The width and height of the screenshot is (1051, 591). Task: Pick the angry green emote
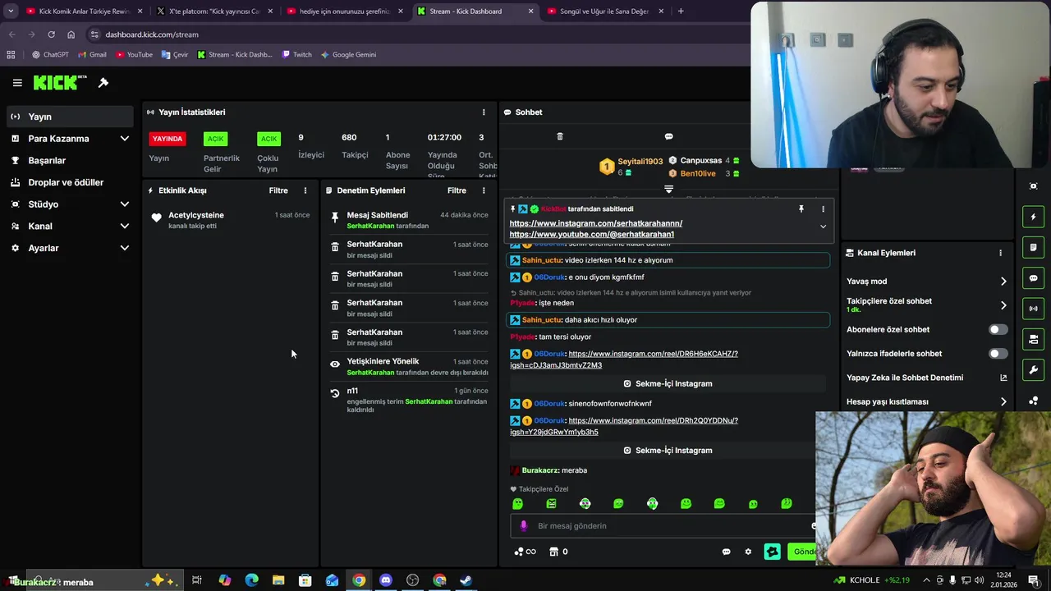[551, 503]
